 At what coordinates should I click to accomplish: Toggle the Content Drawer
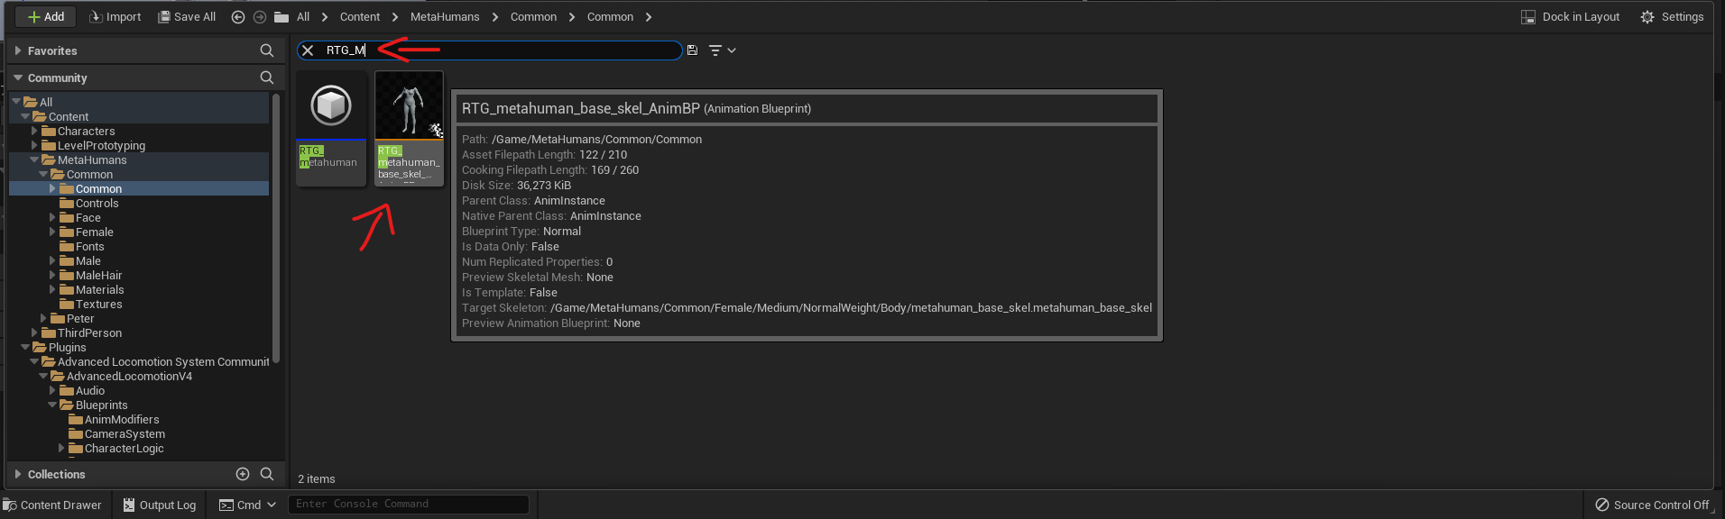tap(53, 505)
